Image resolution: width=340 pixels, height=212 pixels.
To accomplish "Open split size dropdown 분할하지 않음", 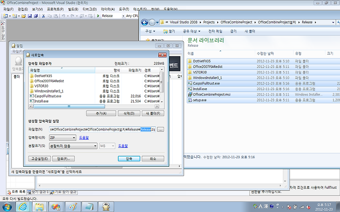I will coord(73,146).
